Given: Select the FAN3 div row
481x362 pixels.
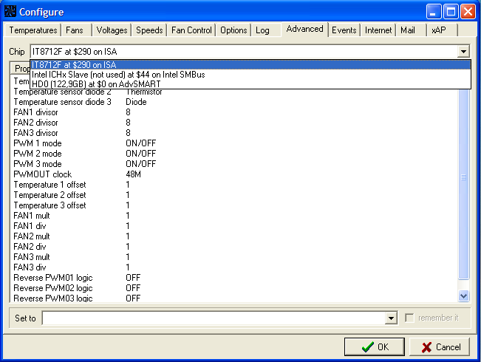Looking at the screenshot, I should [x=235, y=267].
